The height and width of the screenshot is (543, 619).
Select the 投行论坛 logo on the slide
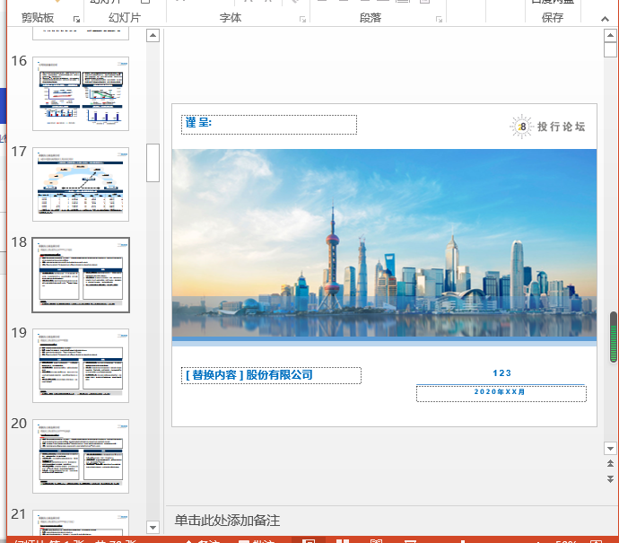pos(547,127)
